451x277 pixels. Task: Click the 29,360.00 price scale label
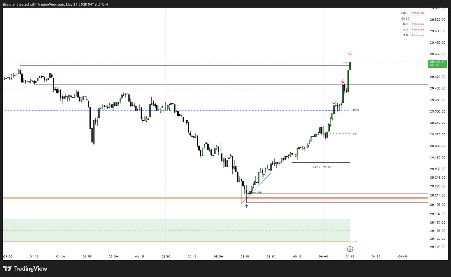(438, 111)
